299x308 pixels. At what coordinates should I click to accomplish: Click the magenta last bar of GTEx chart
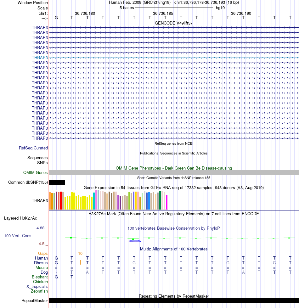tap(166, 202)
